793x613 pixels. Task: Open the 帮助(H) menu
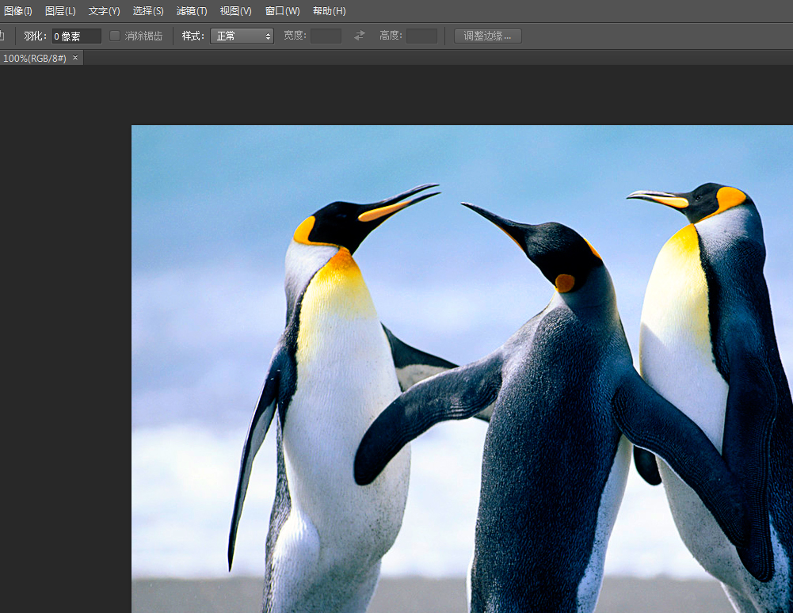point(330,11)
